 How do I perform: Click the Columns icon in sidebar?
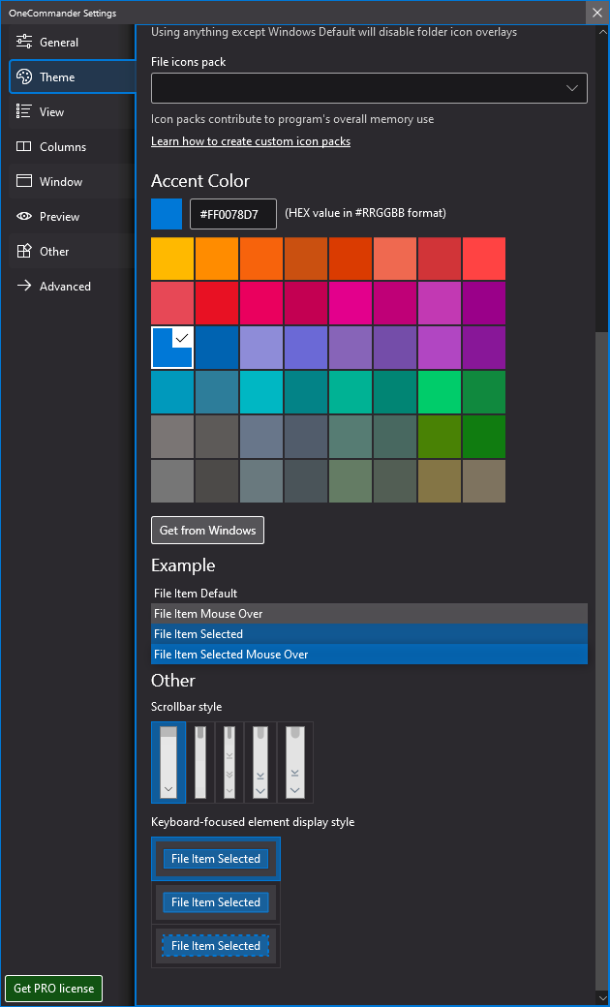tap(24, 147)
